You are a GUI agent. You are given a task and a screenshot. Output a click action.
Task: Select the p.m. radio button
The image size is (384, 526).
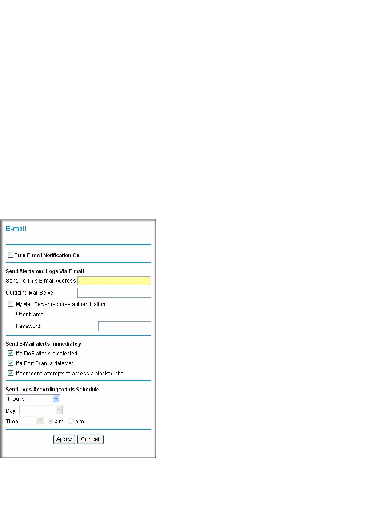coord(71,421)
